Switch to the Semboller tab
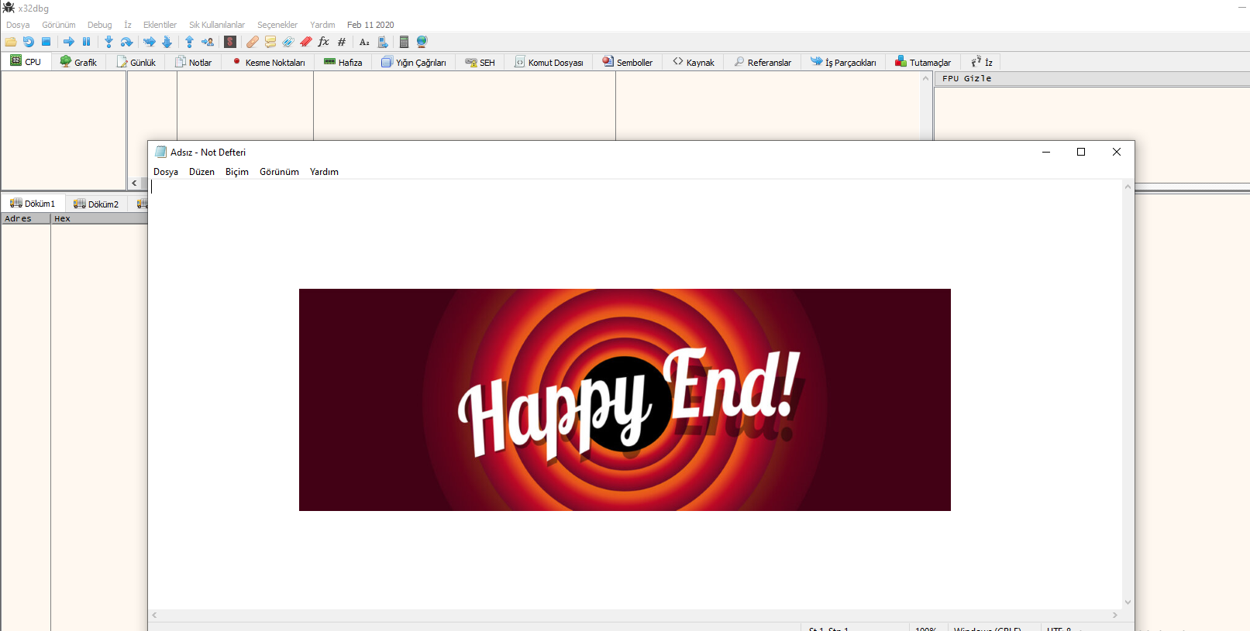This screenshot has height=631, width=1250. (628, 62)
